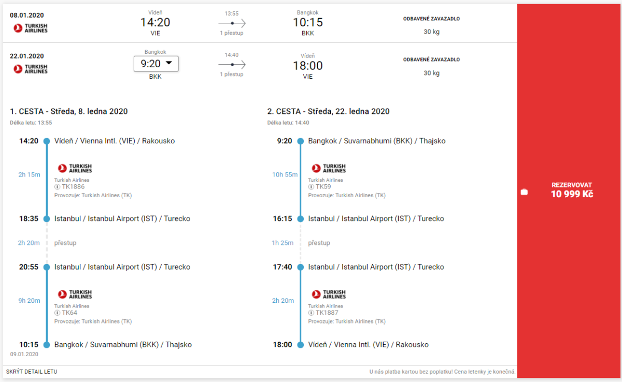The width and height of the screenshot is (622, 382).
Task: Click Turkish Airlines logo in the 08.01.2020 row
Action: pos(31,28)
